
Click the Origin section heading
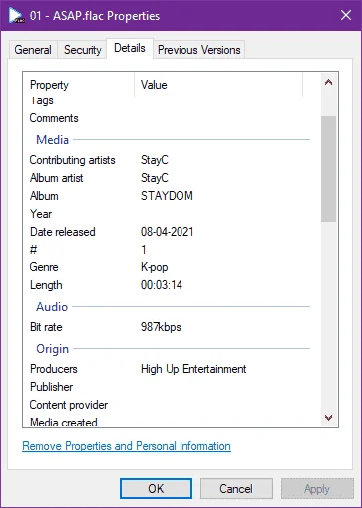coord(52,349)
